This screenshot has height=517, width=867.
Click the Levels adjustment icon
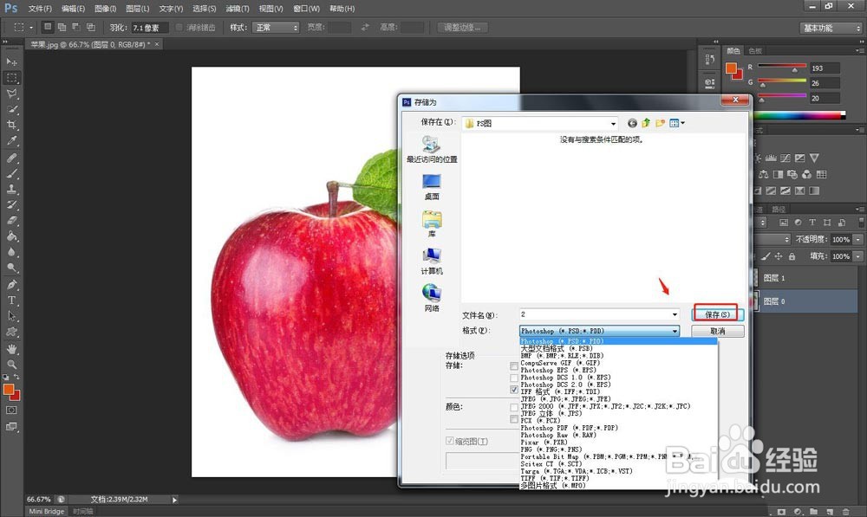coord(771,158)
